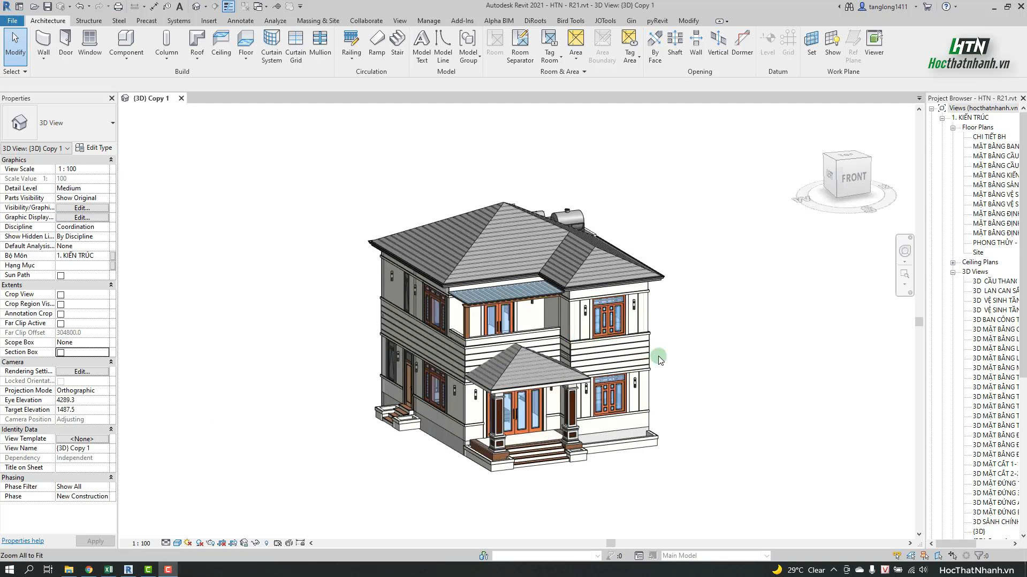Viewport: 1027px width, 577px height.
Task: Open the 3D View type selector dropdown
Action: tap(112, 123)
